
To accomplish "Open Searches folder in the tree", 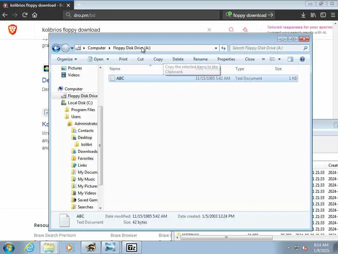I will click(85, 207).
